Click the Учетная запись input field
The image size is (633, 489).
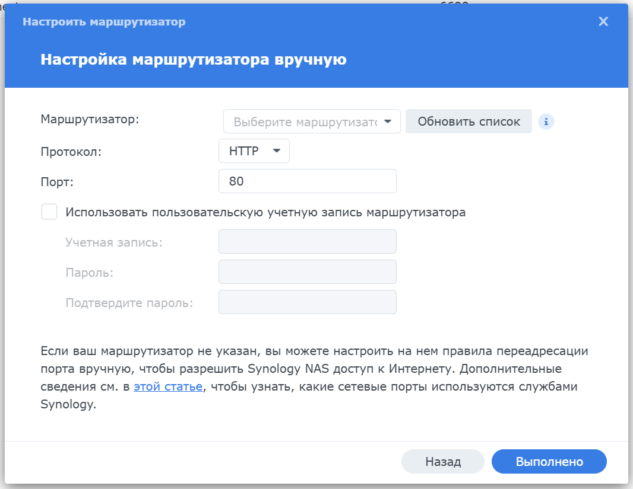point(307,242)
